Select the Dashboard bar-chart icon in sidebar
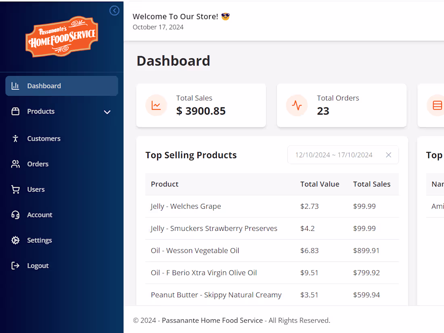This screenshot has width=444, height=333. pos(15,86)
